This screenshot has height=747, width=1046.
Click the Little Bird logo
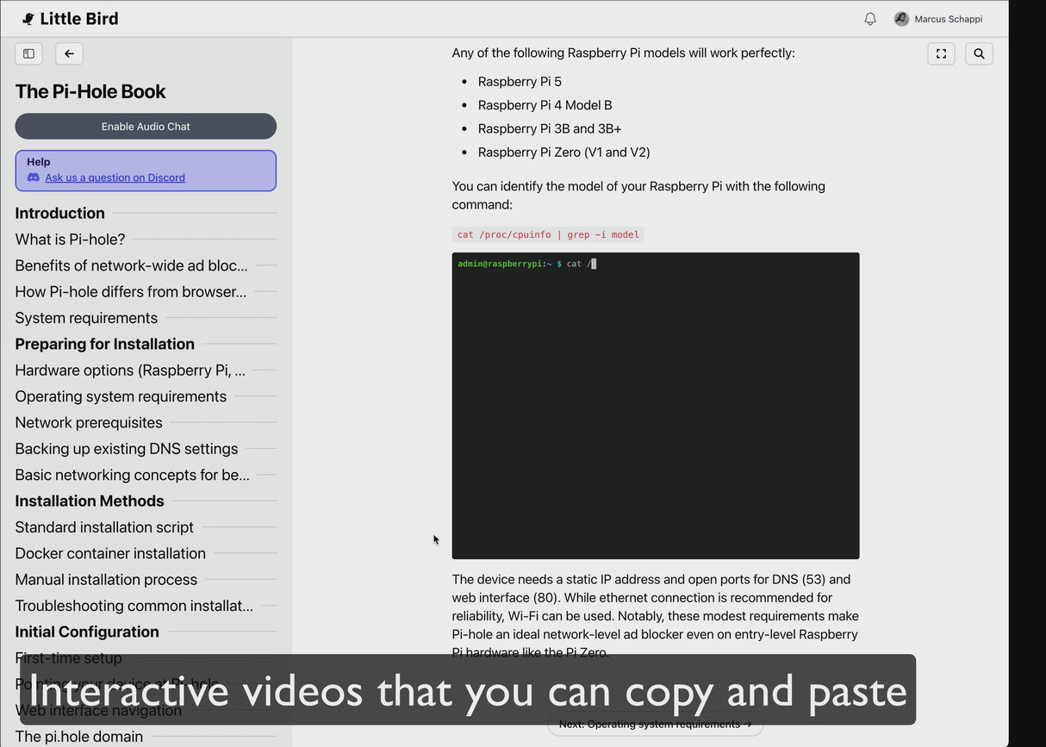(71, 19)
